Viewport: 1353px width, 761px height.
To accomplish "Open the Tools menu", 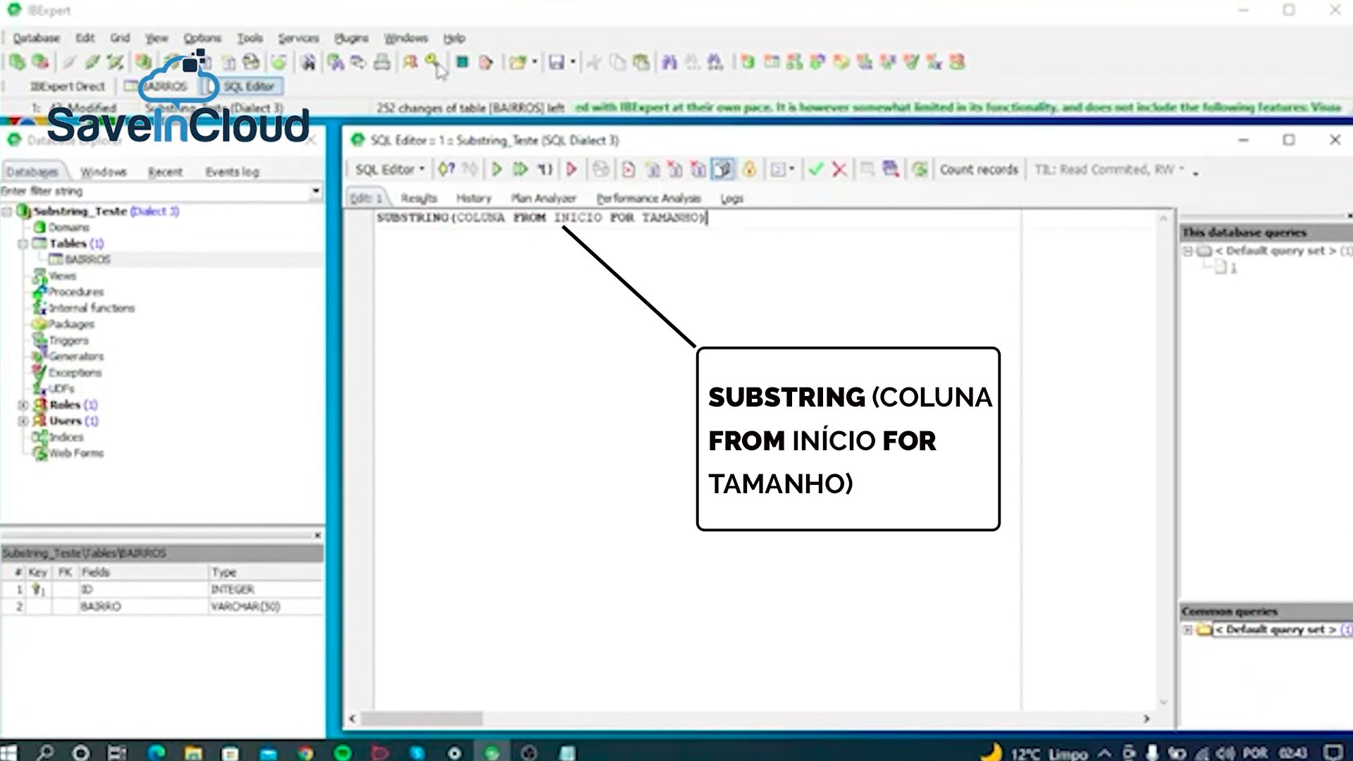I will [x=249, y=38].
